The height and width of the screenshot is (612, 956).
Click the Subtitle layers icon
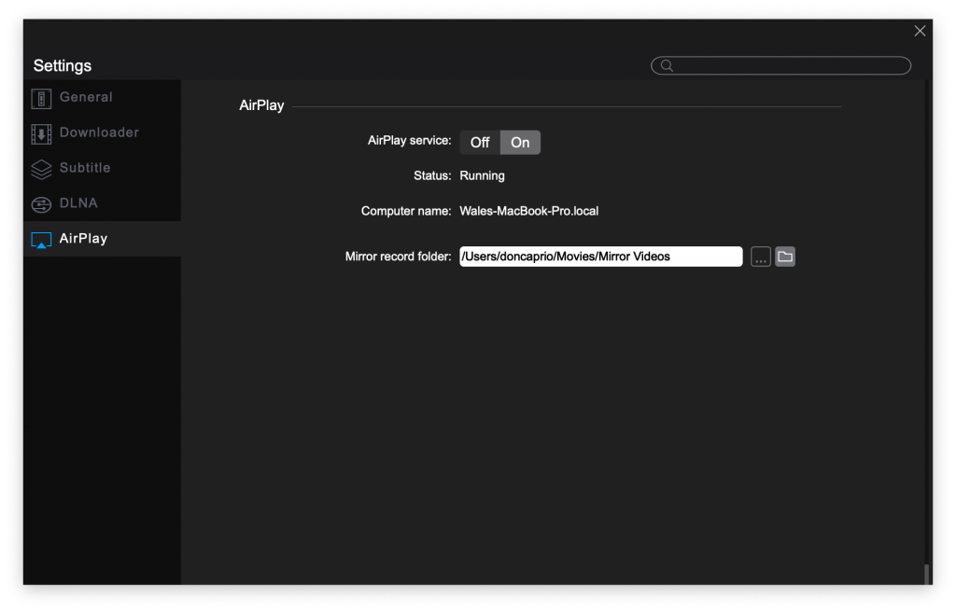pyautogui.click(x=41, y=170)
